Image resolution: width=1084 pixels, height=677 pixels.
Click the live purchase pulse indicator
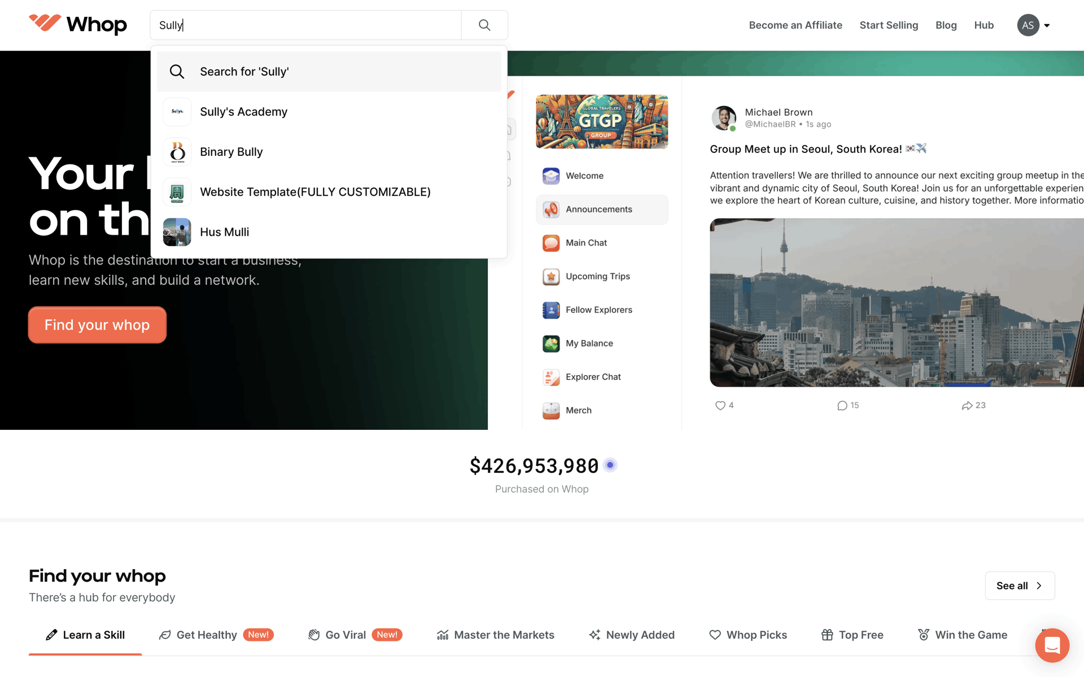(610, 465)
